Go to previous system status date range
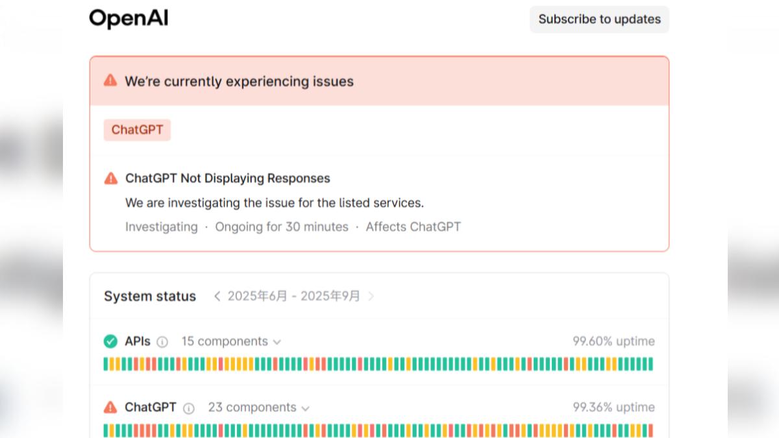 (217, 297)
